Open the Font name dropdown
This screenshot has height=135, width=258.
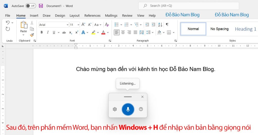point(68,25)
